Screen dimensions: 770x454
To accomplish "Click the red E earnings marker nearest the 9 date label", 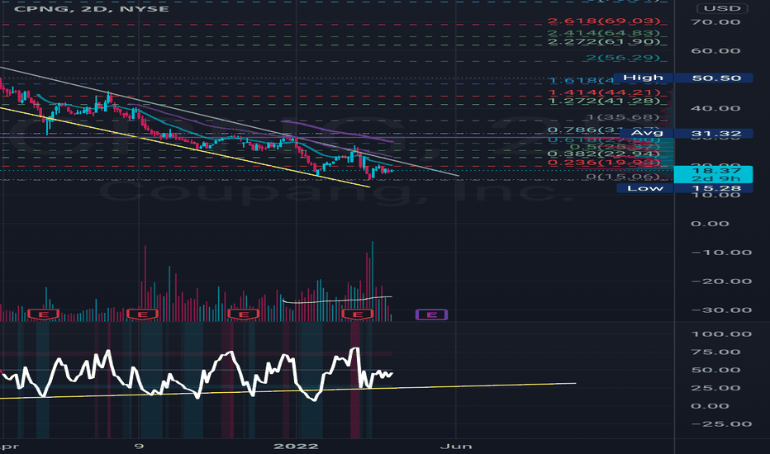I will (142, 314).
